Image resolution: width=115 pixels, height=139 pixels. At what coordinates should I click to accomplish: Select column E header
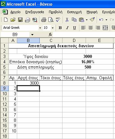tap(99, 40)
